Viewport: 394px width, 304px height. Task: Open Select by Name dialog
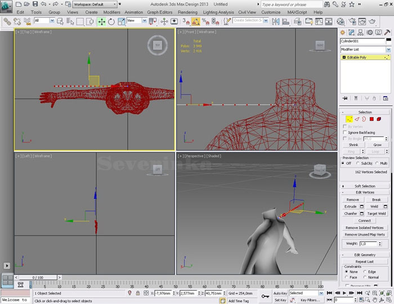(70, 21)
